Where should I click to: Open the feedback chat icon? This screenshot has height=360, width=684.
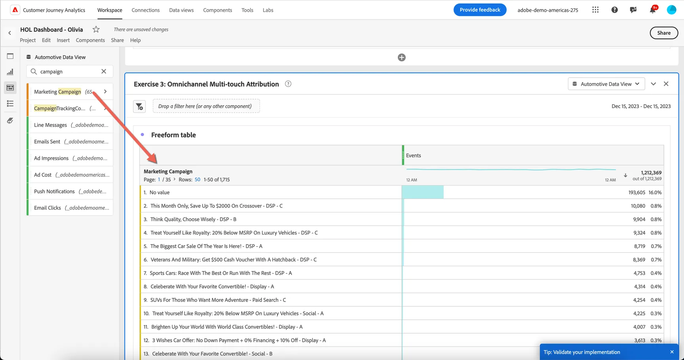(x=633, y=10)
